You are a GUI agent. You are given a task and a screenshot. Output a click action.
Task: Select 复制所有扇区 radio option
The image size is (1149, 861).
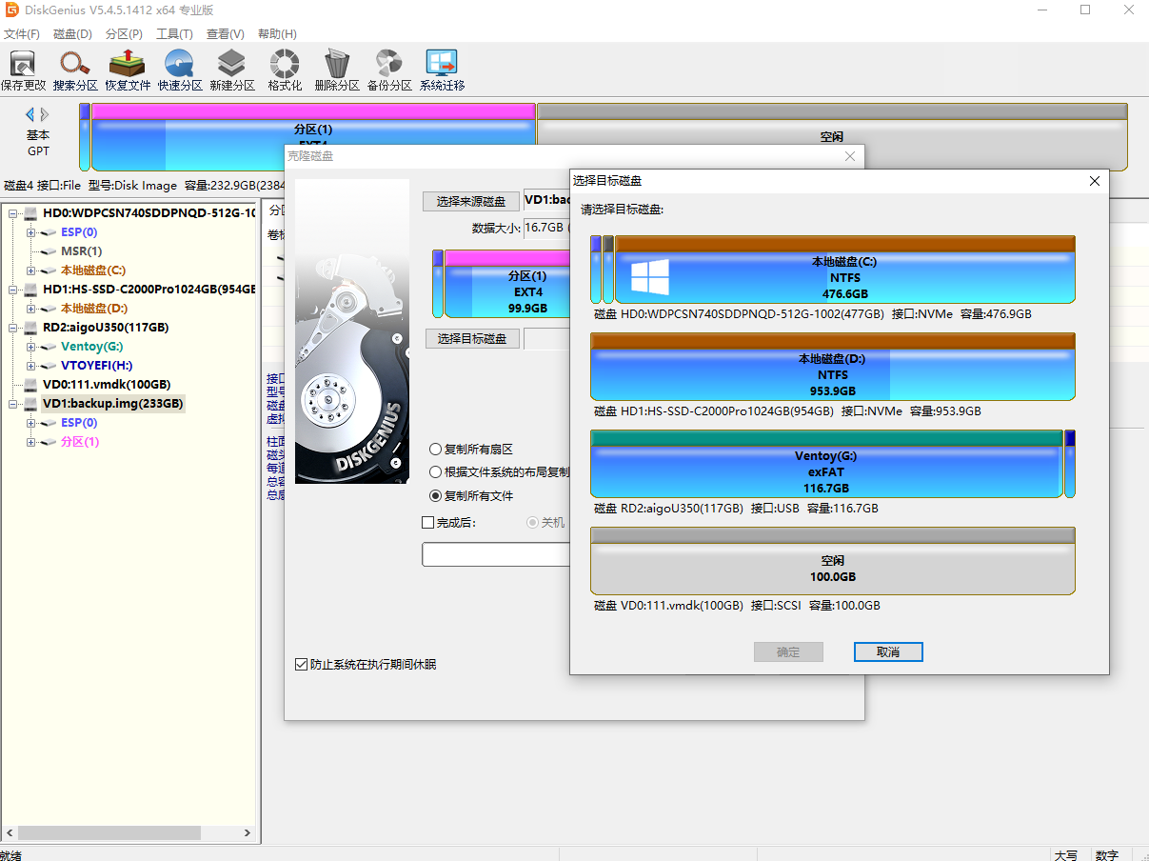tap(435, 449)
